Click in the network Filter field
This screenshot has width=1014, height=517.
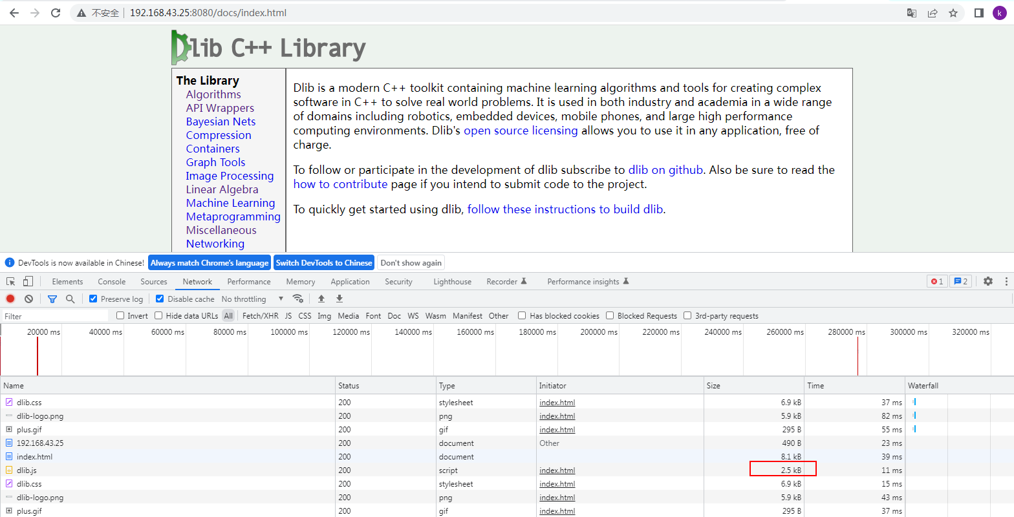coord(56,316)
